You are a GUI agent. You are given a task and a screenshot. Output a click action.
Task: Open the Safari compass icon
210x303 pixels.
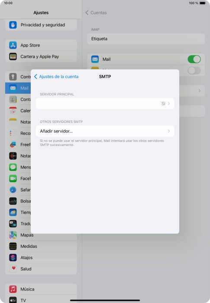tap(13, 190)
